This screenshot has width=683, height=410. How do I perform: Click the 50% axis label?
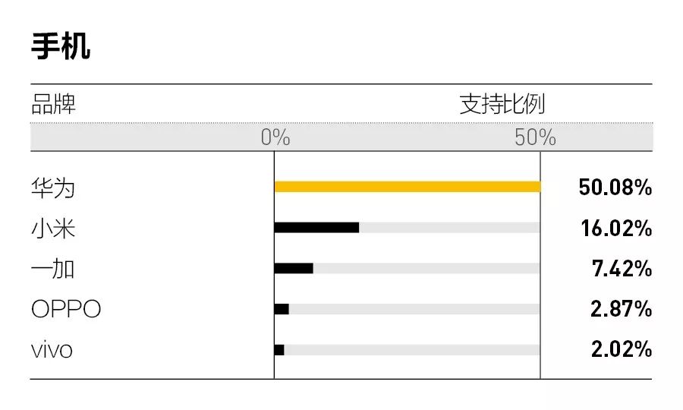(x=535, y=137)
